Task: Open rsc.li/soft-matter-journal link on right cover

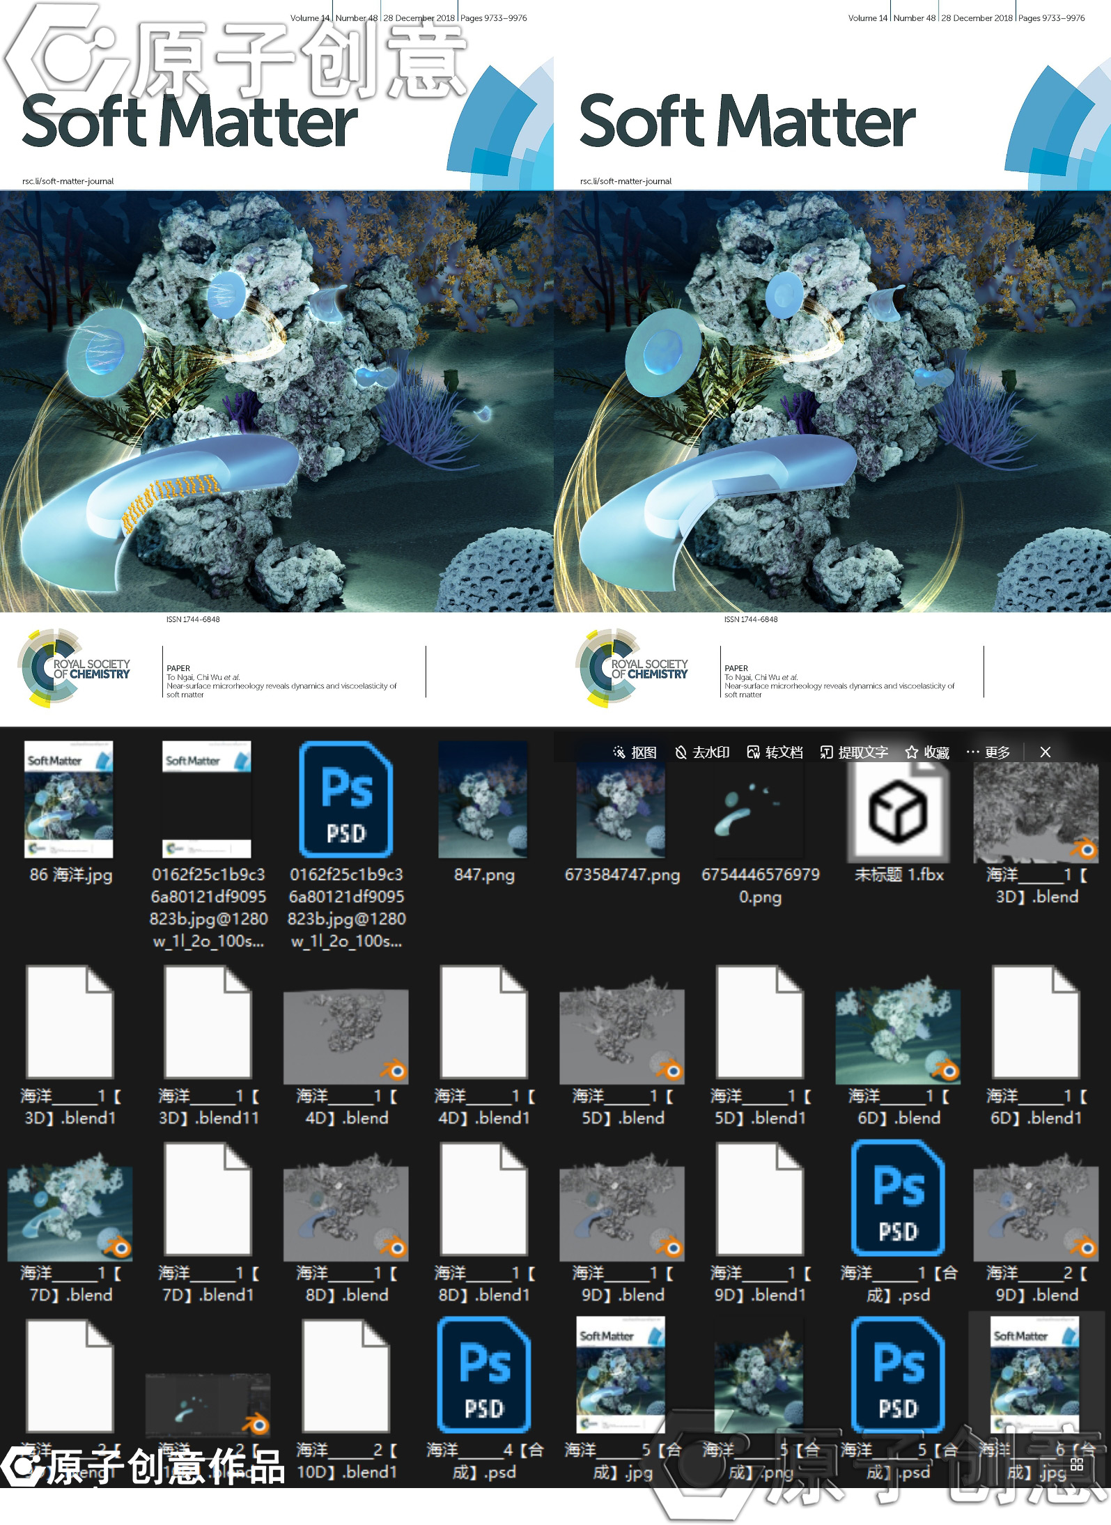Action: tap(626, 181)
